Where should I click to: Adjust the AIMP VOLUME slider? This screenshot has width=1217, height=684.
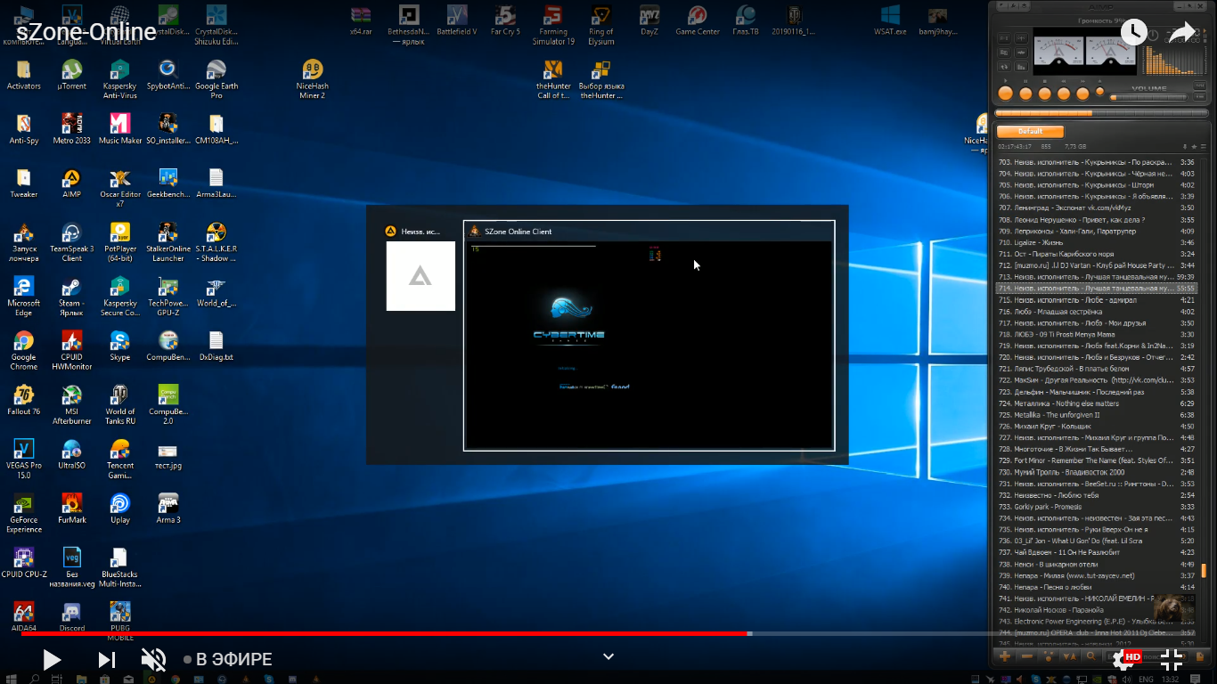click(x=1148, y=97)
